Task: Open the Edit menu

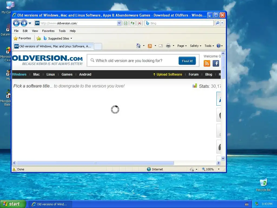Action: click(x=25, y=31)
